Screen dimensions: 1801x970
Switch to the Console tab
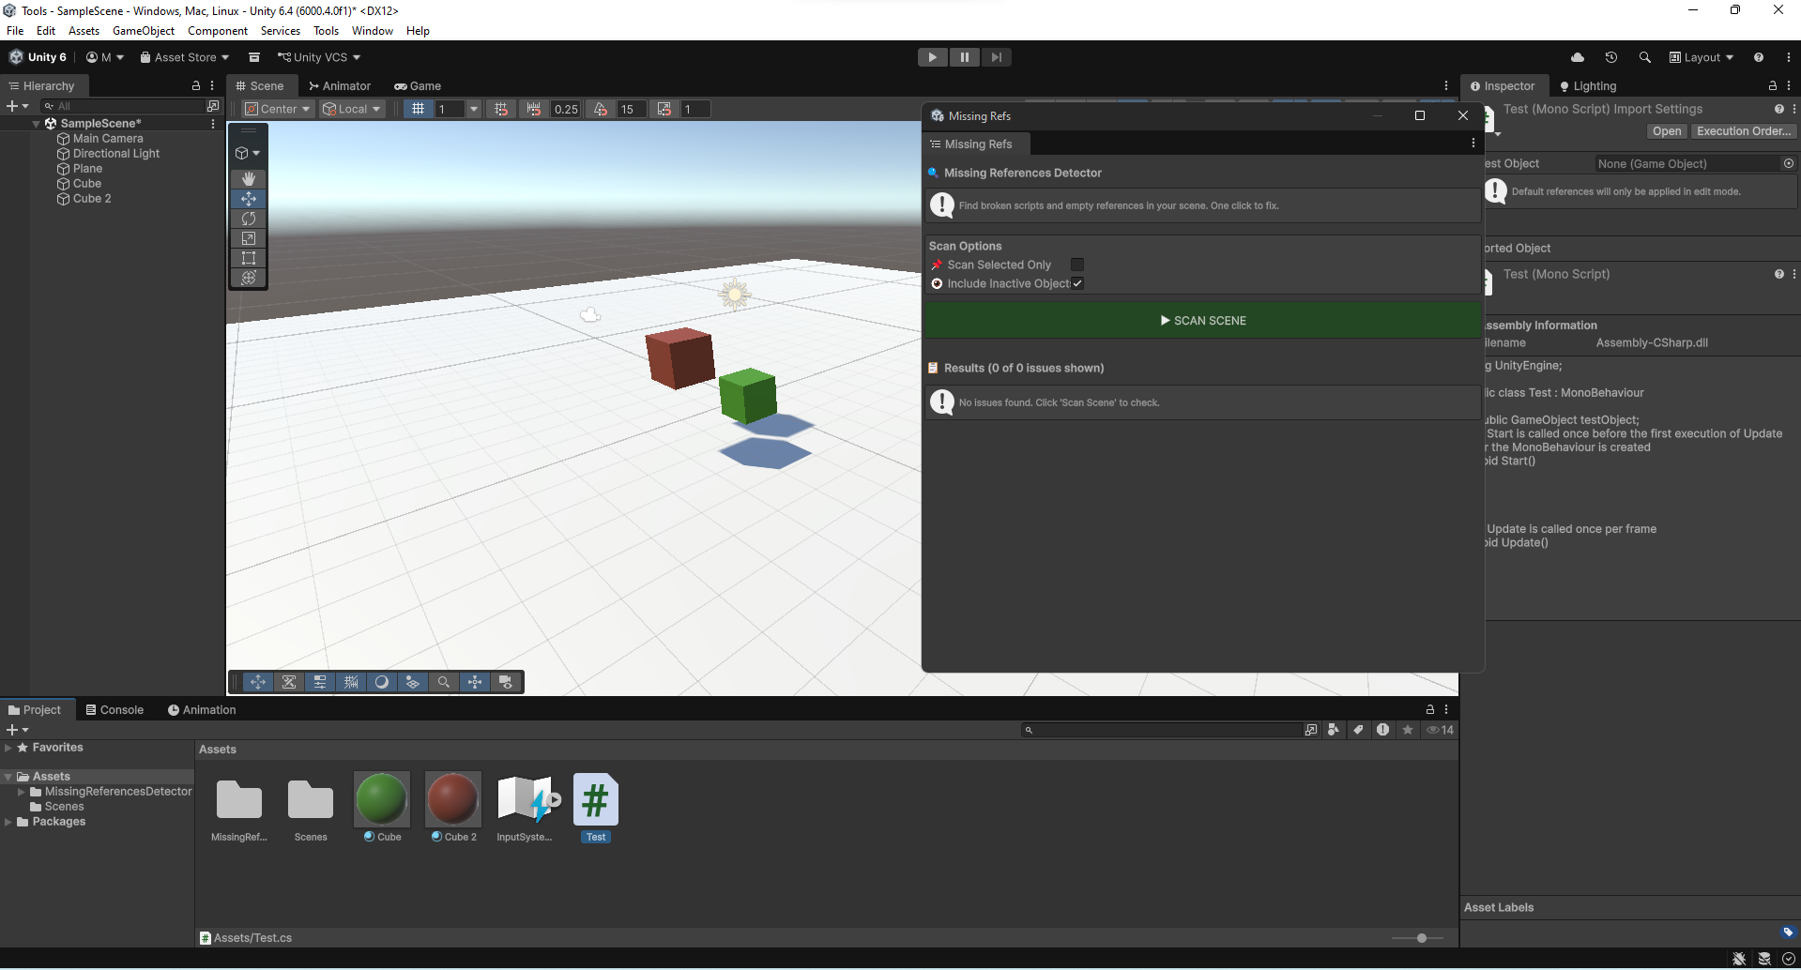[x=114, y=710]
